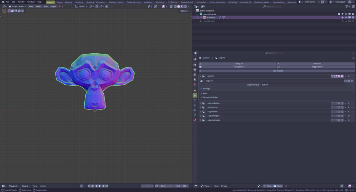The width and height of the screenshot is (356, 192).
Task: Expand Suzanne in the outliner tree
Action: [201, 17]
